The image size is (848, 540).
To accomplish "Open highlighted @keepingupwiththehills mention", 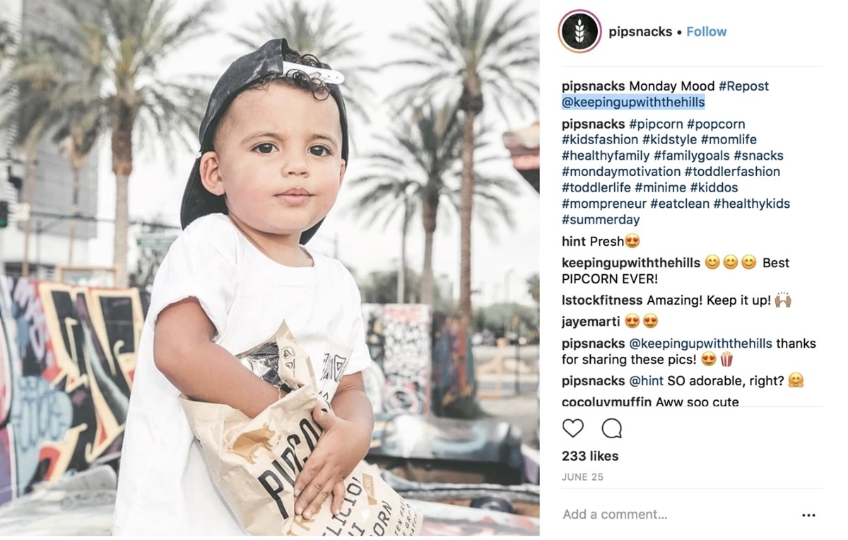I will click(633, 102).
